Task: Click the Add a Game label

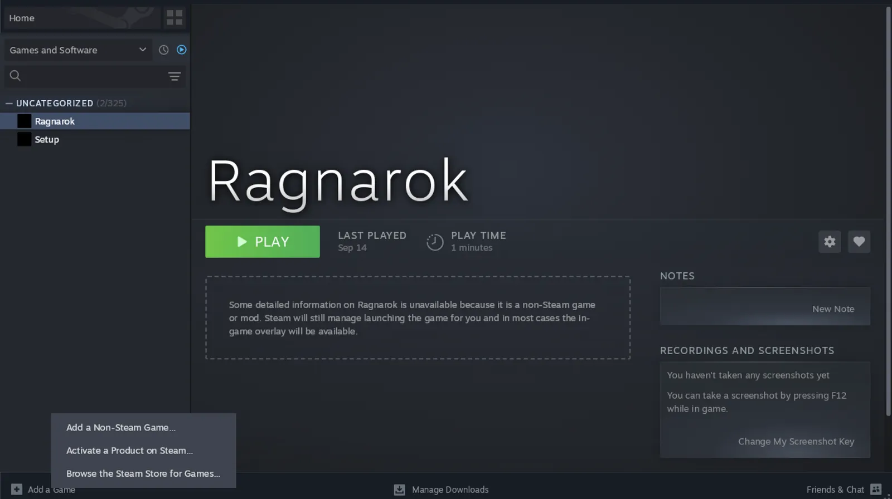Action: (51, 490)
